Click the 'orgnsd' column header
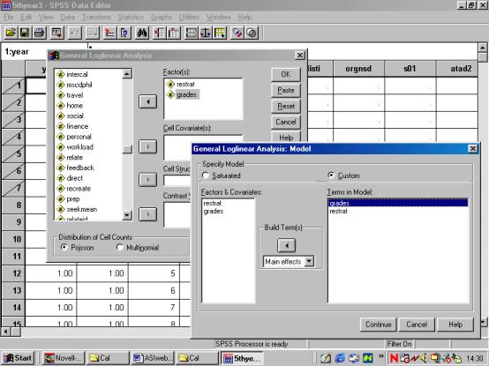Image resolution: width=489 pixels, height=366 pixels. point(358,69)
